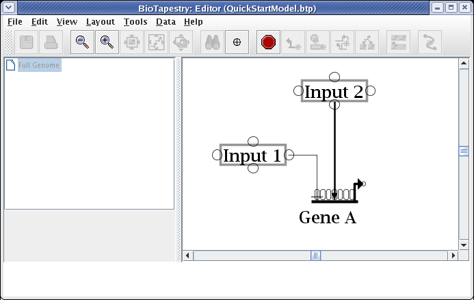Click the crosshair center-on-selection icon

(237, 42)
